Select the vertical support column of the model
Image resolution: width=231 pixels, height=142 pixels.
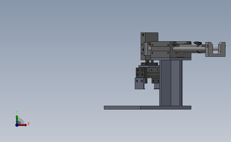click(x=171, y=83)
